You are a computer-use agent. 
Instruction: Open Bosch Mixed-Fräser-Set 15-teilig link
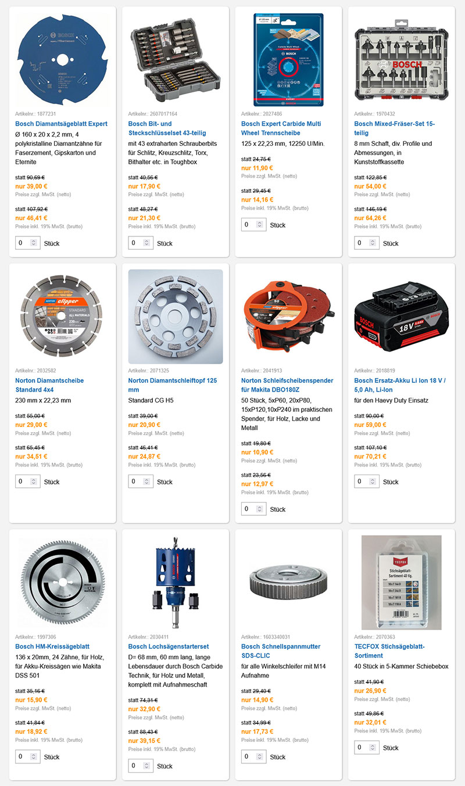click(395, 128)
